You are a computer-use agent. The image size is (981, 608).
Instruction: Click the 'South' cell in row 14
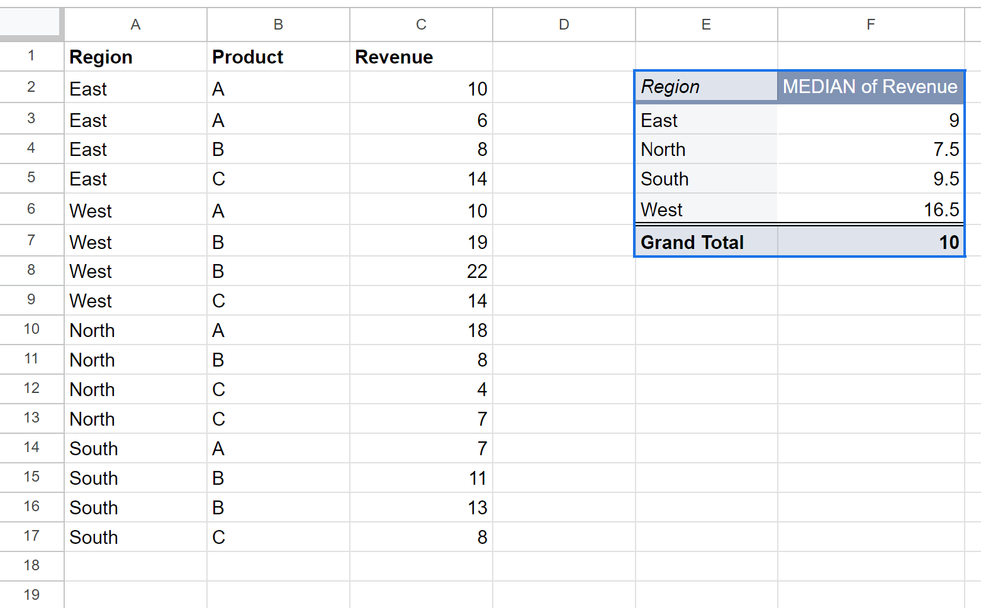pyautogui.click(x=135, y=448)
